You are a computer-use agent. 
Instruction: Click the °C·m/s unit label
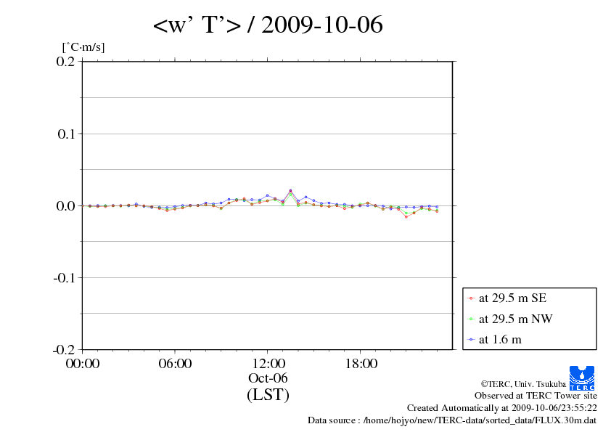pyautogui.click(x=83, y=47)
